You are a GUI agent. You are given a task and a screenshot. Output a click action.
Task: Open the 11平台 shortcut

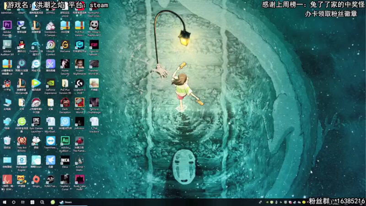point(7,85)
